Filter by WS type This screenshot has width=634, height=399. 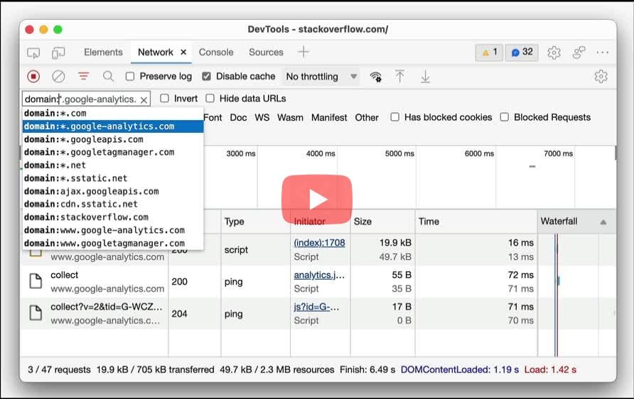262,118
